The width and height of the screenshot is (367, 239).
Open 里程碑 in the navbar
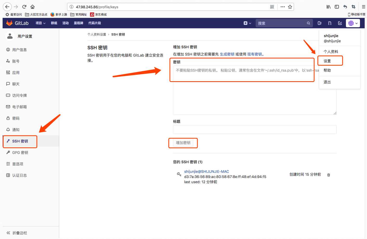point(79,23)
